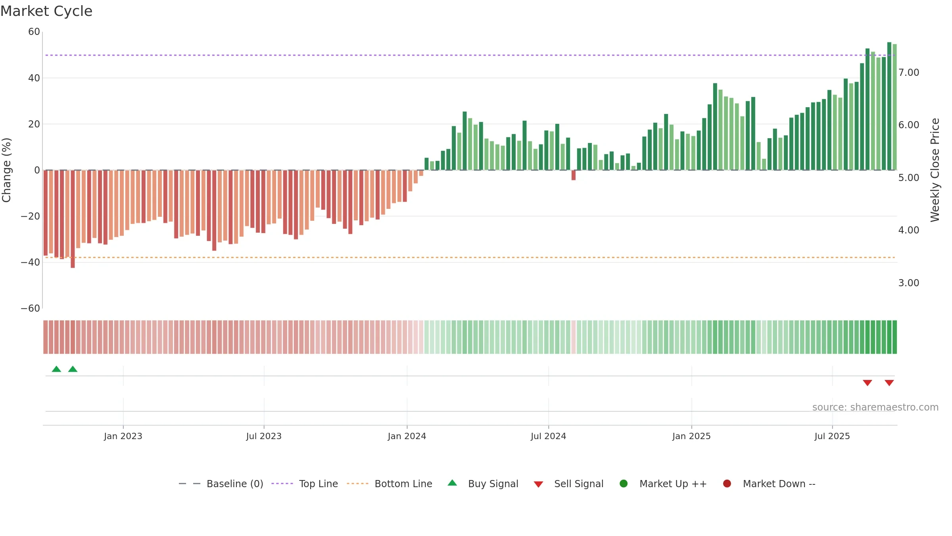Viewport: 952px width, 536px height.
Task: Toggle the Market Down -- legend entry
Action: pos(769,484)
